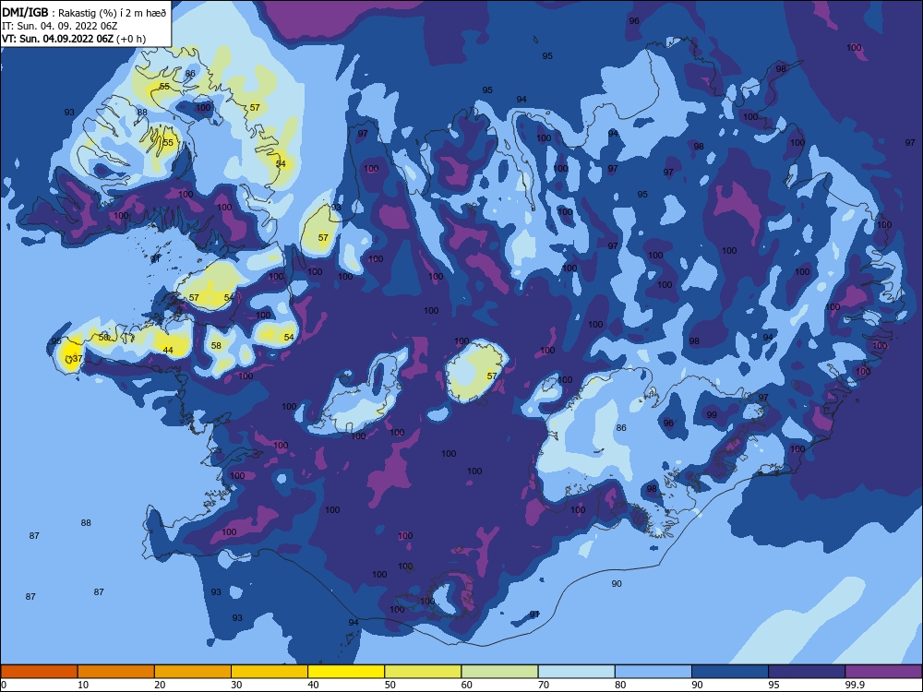The image size is (923, 692).
Task: Select the pale yellow 50–60 legend swatch
Action: click(x=424, y=672)
